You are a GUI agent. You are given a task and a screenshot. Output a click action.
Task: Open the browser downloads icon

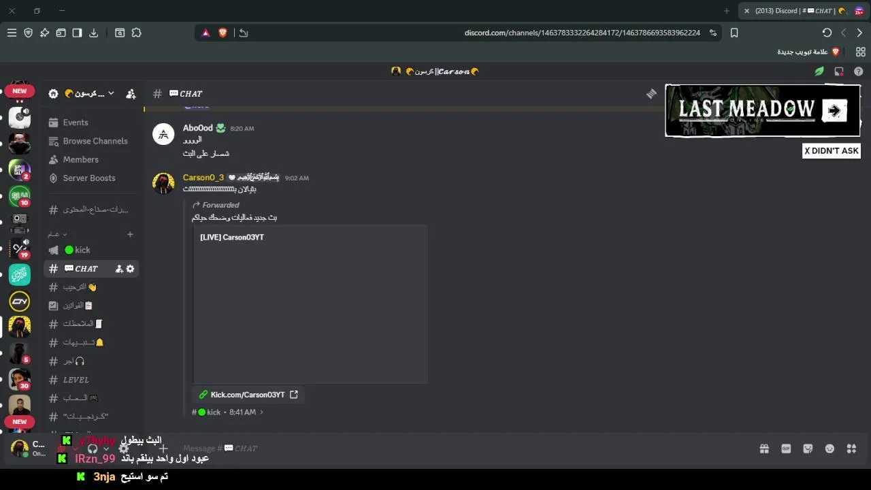tap(94, 33)
